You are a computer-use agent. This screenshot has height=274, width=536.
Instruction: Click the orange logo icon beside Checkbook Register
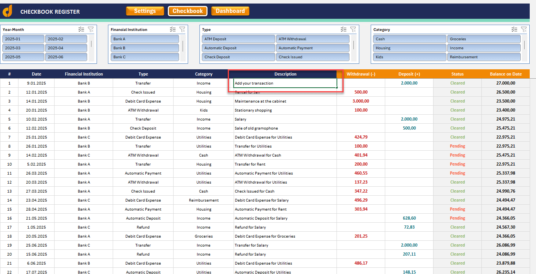point(7,11)
